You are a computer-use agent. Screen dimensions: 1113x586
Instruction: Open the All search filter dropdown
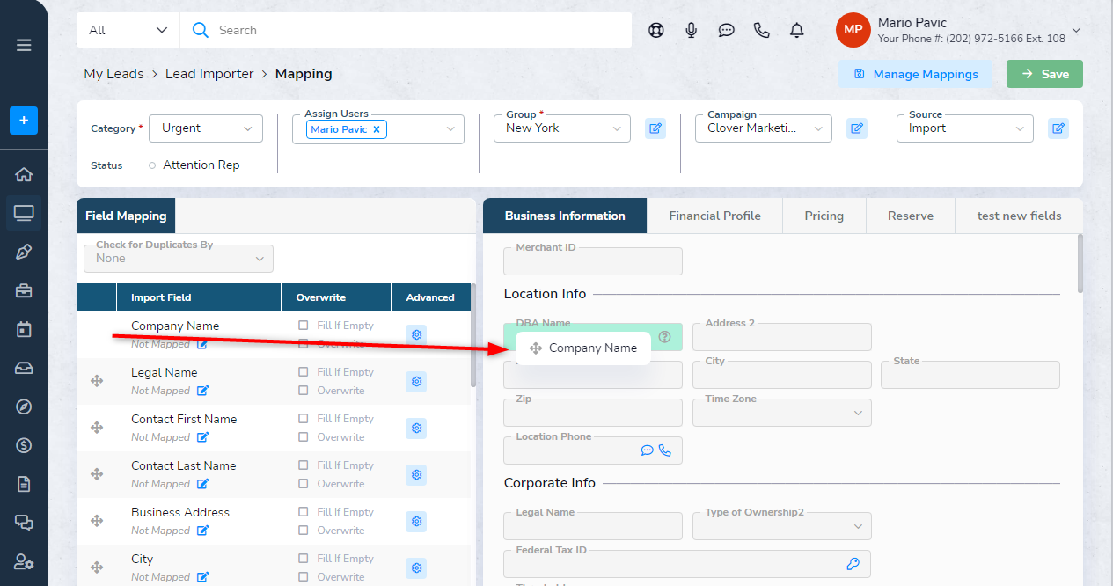point(128,30)
